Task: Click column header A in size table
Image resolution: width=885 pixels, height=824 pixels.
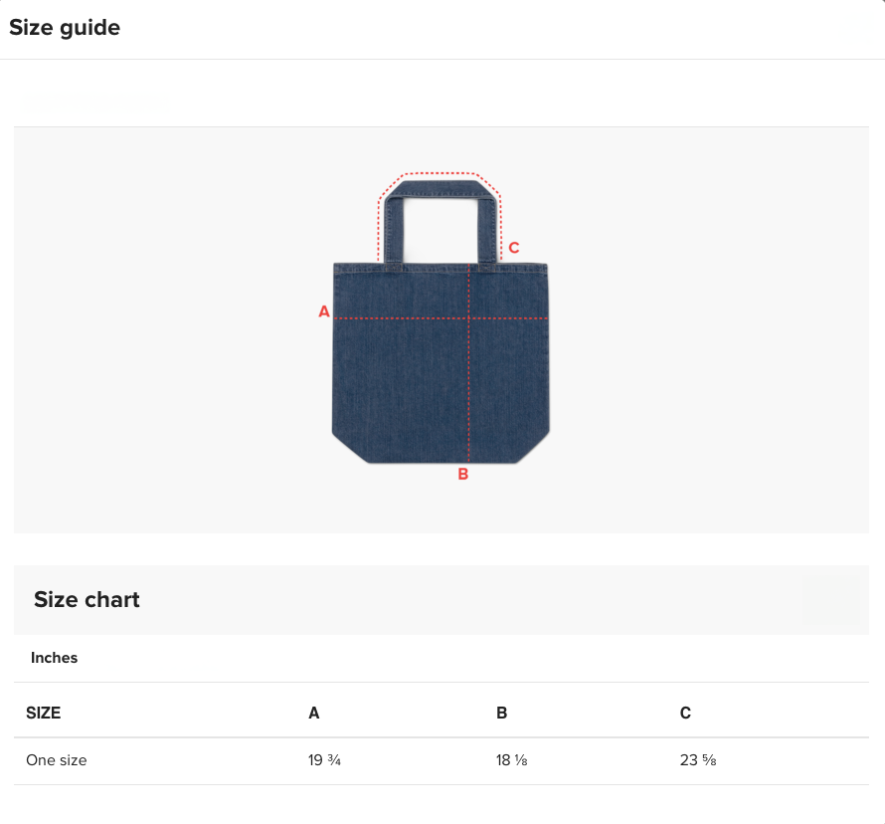Action: [x=314, y=713]
